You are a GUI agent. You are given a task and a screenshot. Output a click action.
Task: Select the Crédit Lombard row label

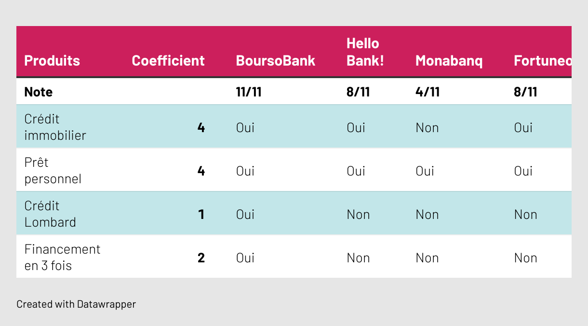[x=50, y=214]
